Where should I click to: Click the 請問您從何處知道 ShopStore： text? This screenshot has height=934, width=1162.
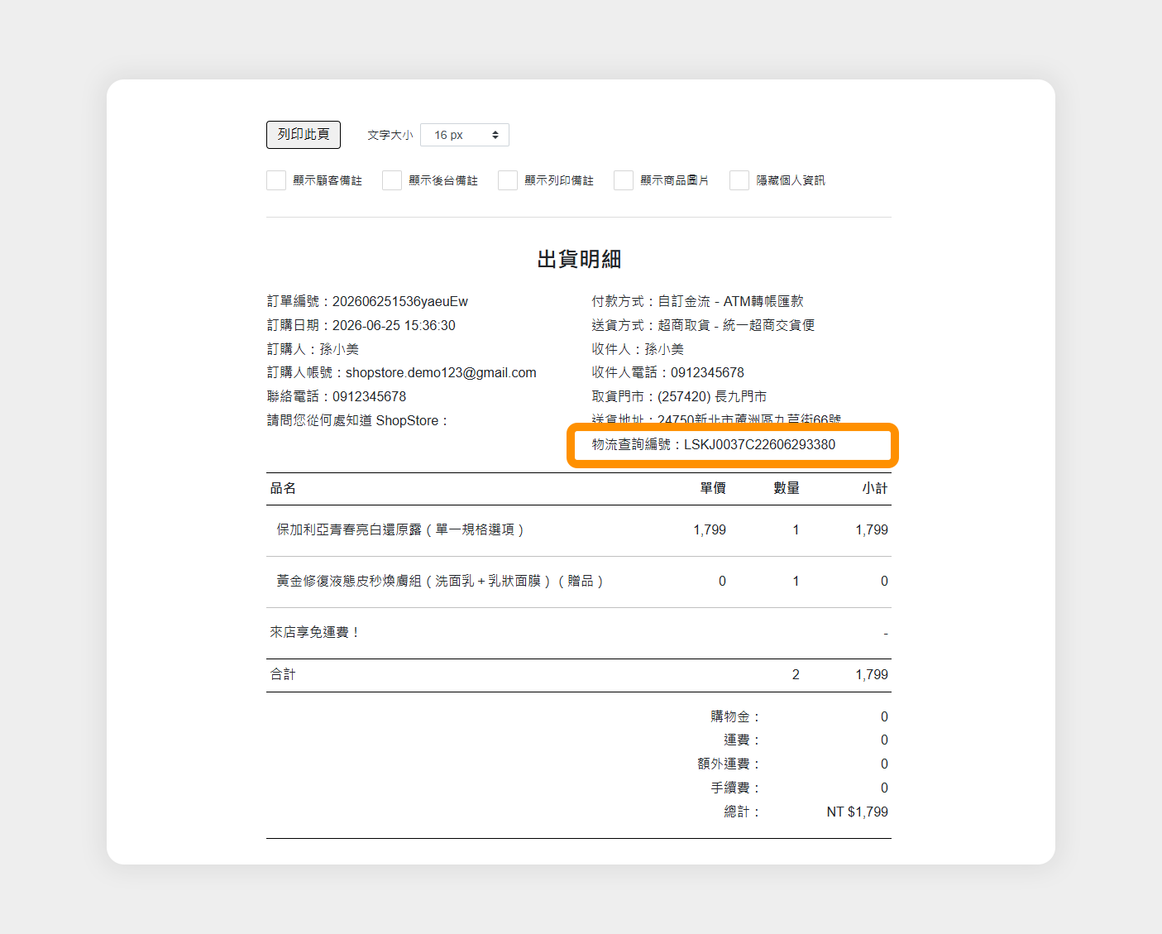click(357, 421)
